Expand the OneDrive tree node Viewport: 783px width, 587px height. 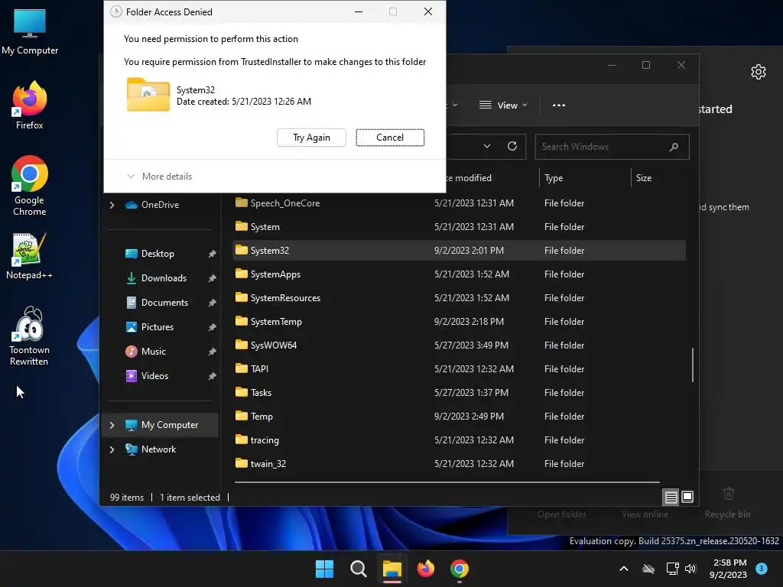112,205
